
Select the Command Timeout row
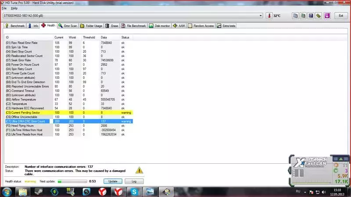pyautogui.click(x=69, y=91)
